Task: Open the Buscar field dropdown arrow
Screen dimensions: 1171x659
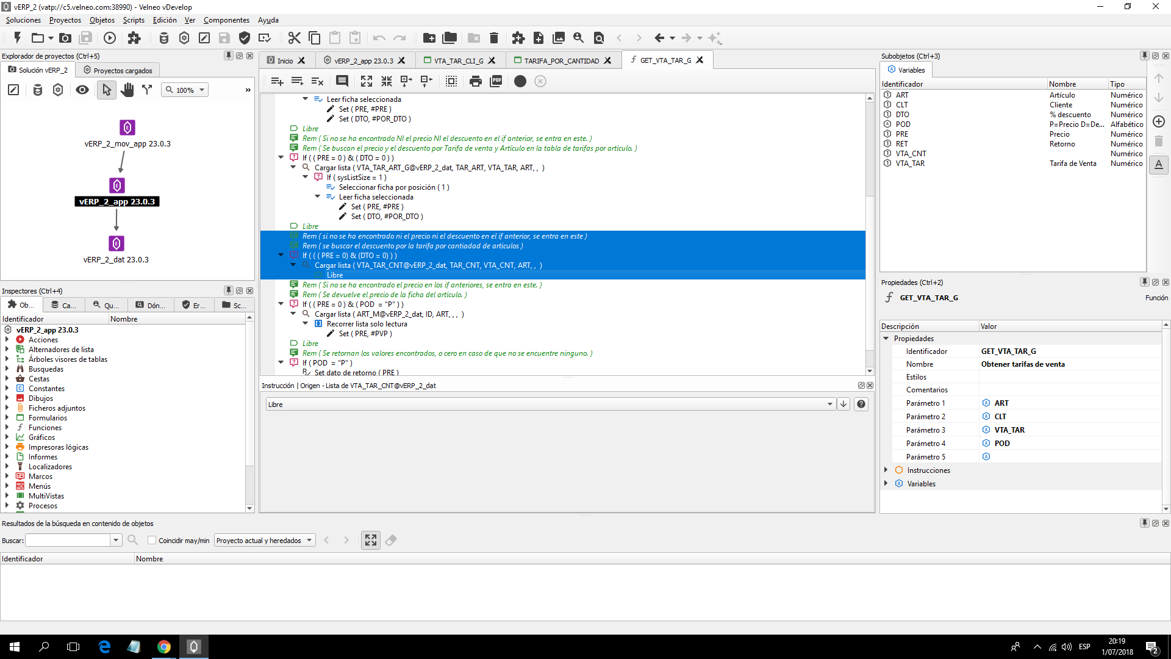Action: coord(116,540)
